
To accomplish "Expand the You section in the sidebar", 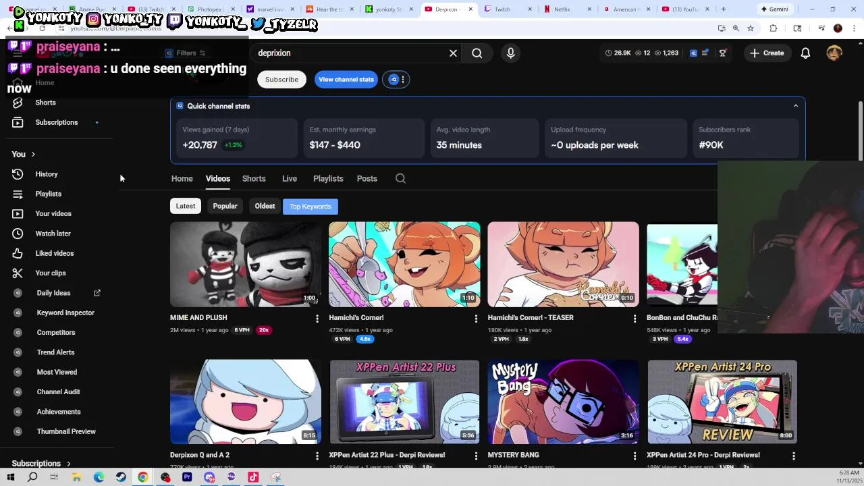I will [x=24, y=155].
